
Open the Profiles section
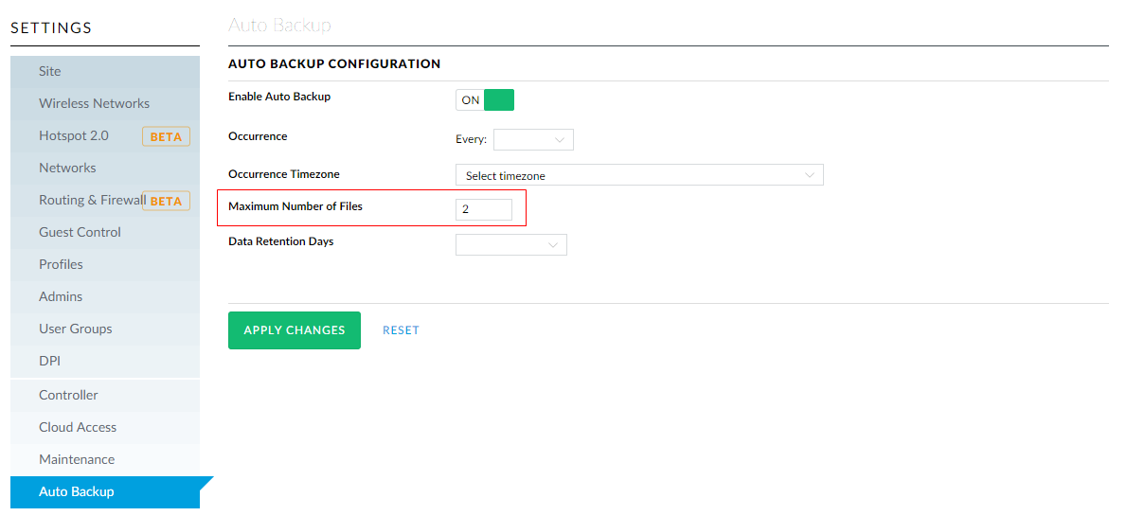click(61, 265)
